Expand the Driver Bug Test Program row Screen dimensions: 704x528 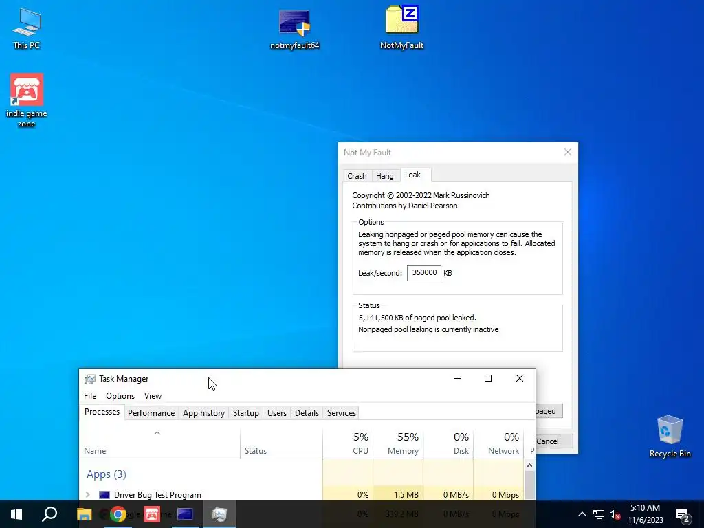click(87, 495)
